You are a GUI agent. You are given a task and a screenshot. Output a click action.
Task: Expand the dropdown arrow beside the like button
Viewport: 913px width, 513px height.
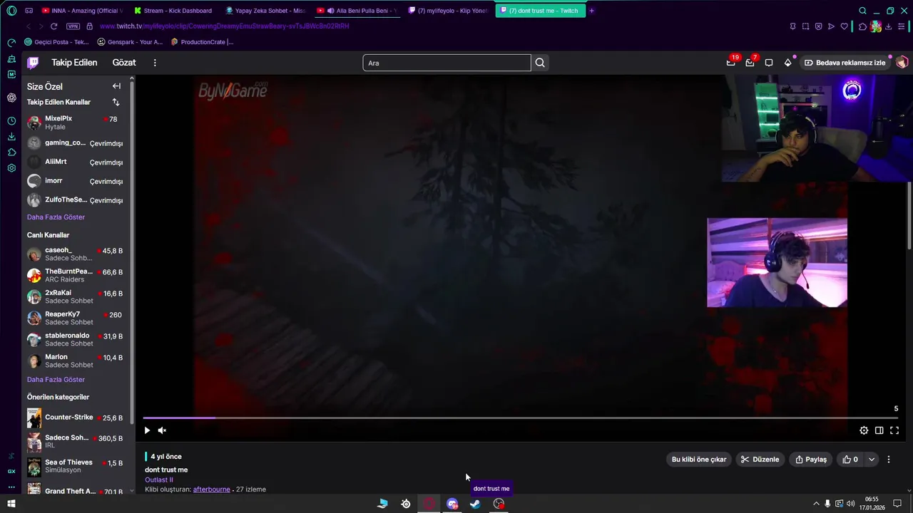[871, 460]
